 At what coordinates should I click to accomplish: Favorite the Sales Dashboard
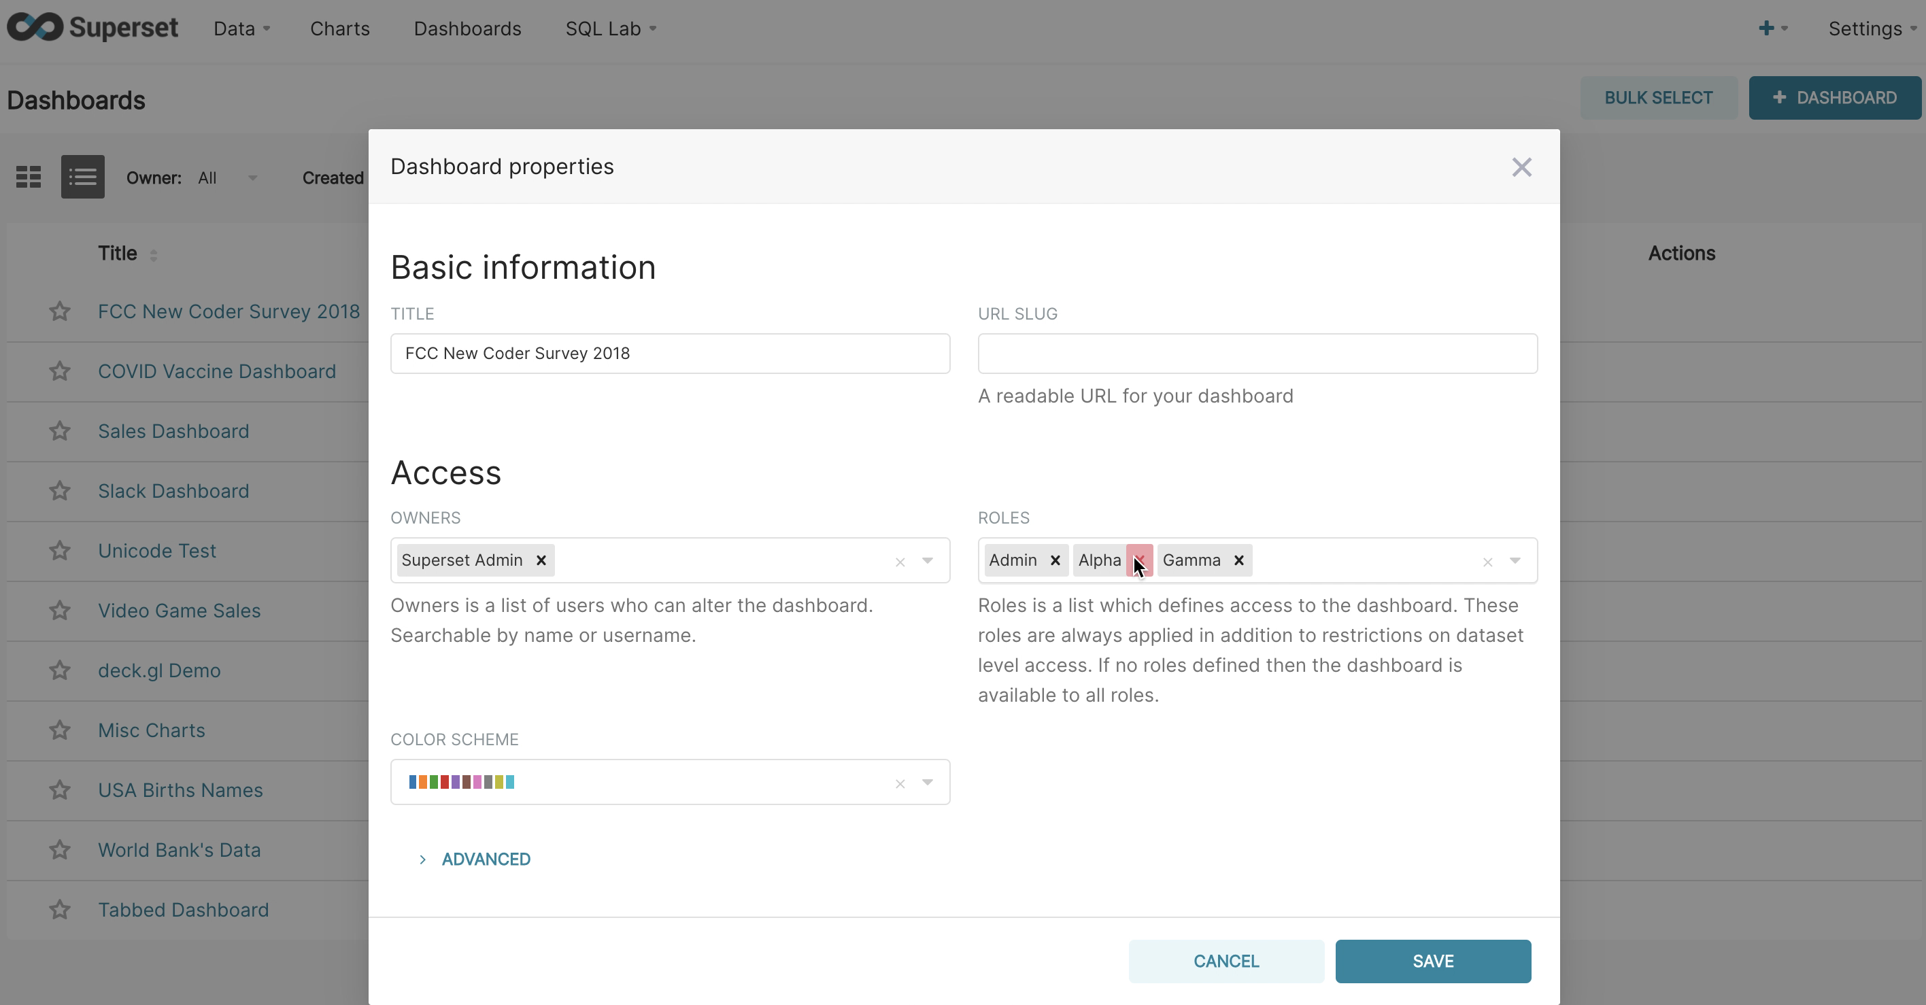58,430
